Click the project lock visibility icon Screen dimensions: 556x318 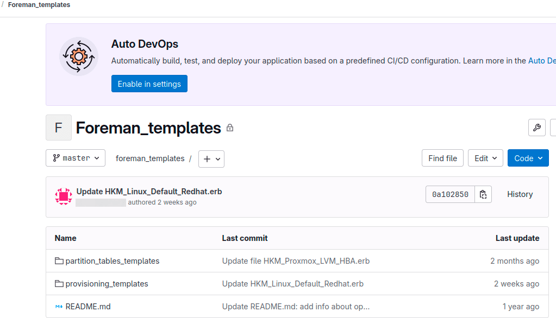pyautogui.click(x=230, y=128)
